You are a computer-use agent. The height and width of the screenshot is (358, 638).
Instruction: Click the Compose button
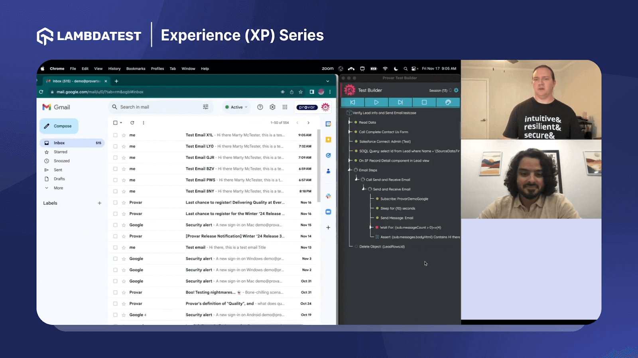pos(59,126)
